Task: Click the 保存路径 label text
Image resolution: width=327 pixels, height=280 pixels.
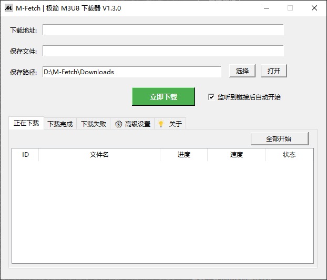Action: pyautogui.click(x=23, y=72)
